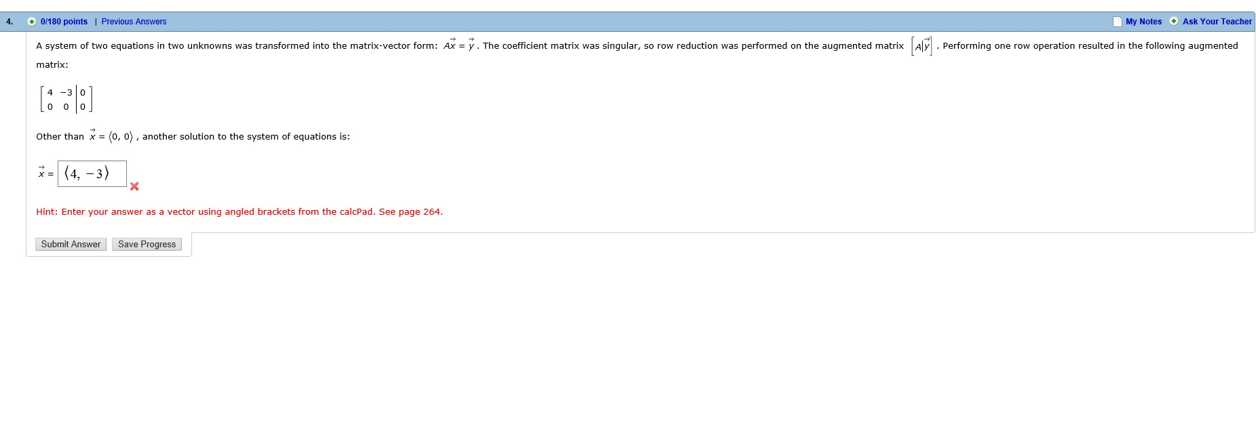Click the red hint text about angled brackets
Screen dimensions: 1256x439
tap(240, 212)
